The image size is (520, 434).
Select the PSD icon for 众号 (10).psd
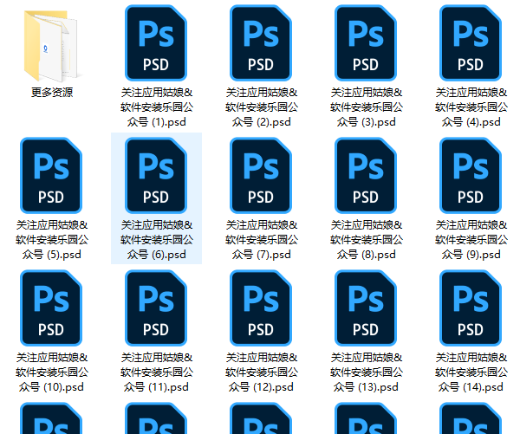coord(51,308)
